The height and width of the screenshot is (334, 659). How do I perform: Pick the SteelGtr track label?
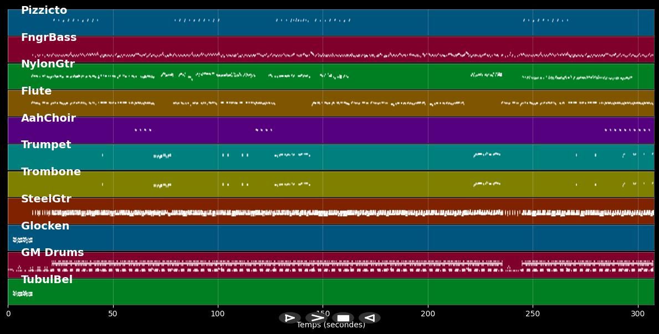point(46,199)
